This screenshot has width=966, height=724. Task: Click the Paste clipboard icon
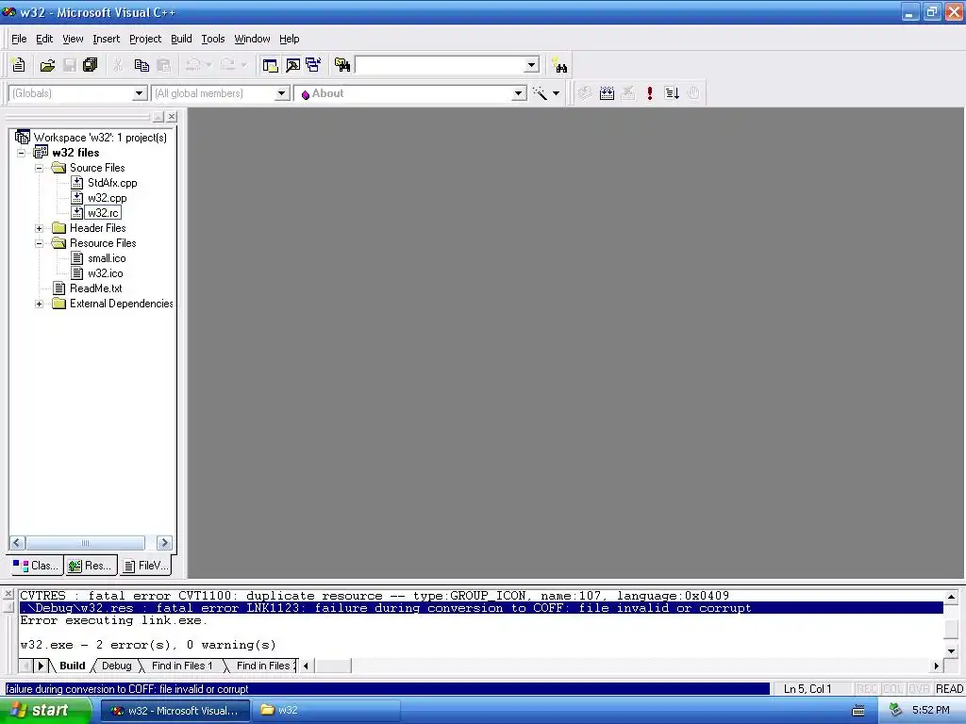pyautogui.click(x=163, y=65)
